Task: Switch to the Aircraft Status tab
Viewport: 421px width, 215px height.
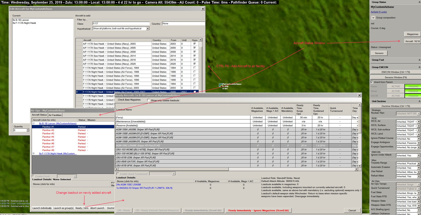Action: pyautogui.click(x=39, y=115)
